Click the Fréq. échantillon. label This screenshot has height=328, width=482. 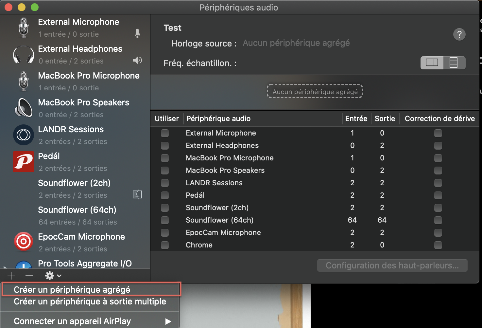coord(200,63)
